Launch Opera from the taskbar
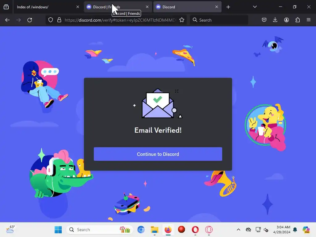This screenshot has width=316, height=237. (195, 230)
